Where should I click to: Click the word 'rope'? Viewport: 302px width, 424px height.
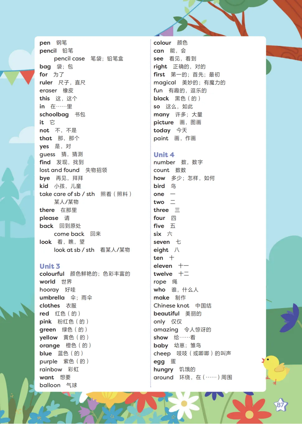tap(160, 282)
